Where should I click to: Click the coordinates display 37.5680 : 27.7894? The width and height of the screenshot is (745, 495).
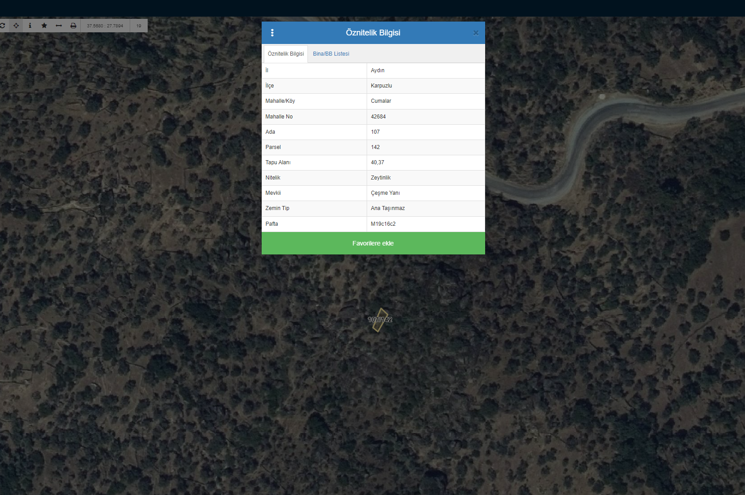pyautogui.click(x=105, y=26)
